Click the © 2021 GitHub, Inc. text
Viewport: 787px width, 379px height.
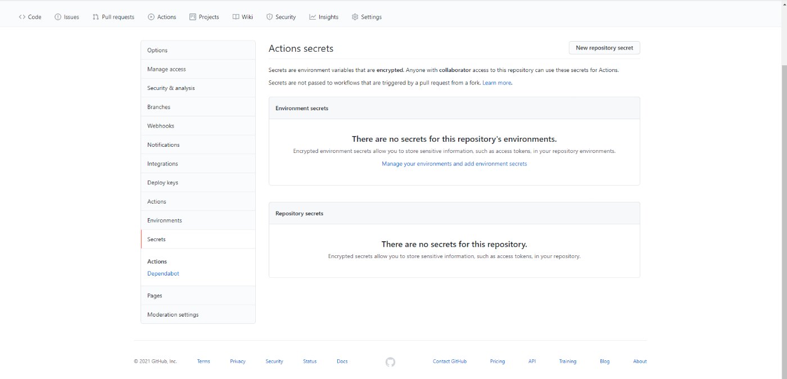pos(155,362)
